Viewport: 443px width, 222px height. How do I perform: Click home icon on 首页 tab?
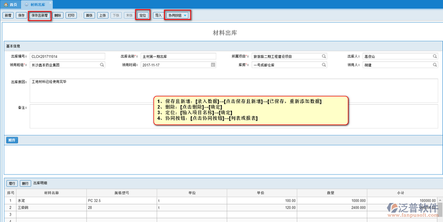pyautogui.click(x=6, y=4)
